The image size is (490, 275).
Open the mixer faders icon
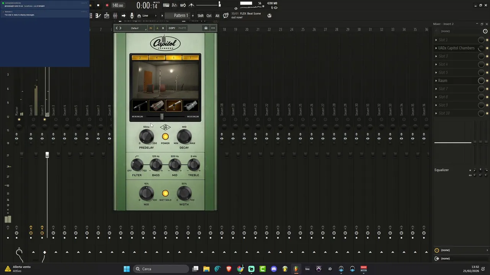(x=115, y=16)
